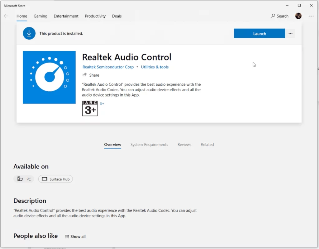Close the Microsoft Store window
The image size is (319, 249).
[311, 6]
